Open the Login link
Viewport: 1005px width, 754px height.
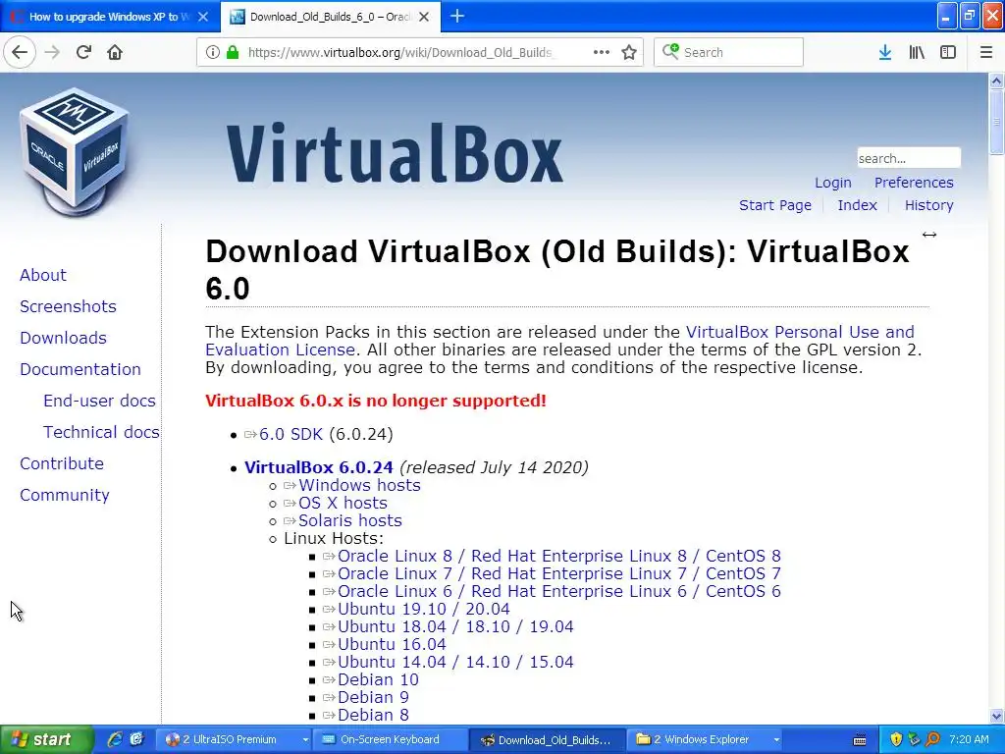point(832,183)
